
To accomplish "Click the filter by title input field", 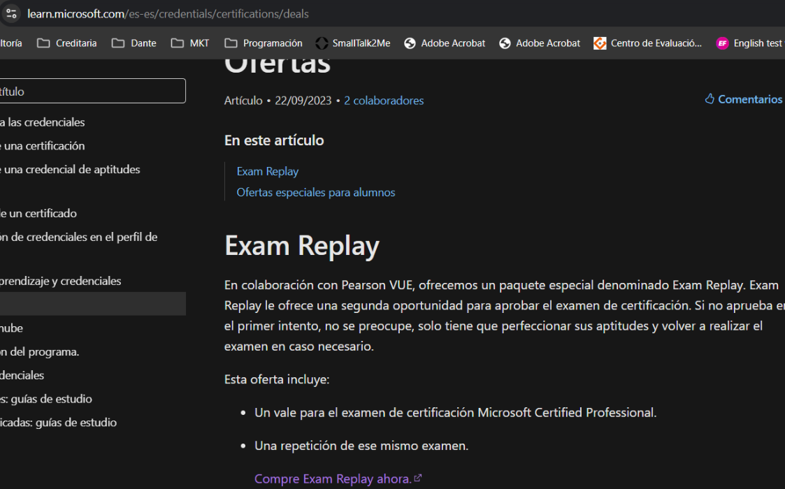I will (92, 91).
